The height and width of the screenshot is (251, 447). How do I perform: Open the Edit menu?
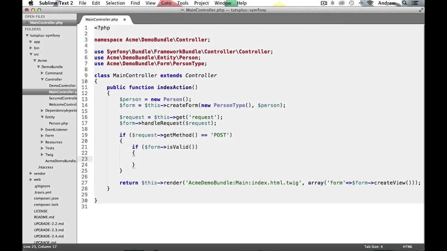tap(96, 3)
